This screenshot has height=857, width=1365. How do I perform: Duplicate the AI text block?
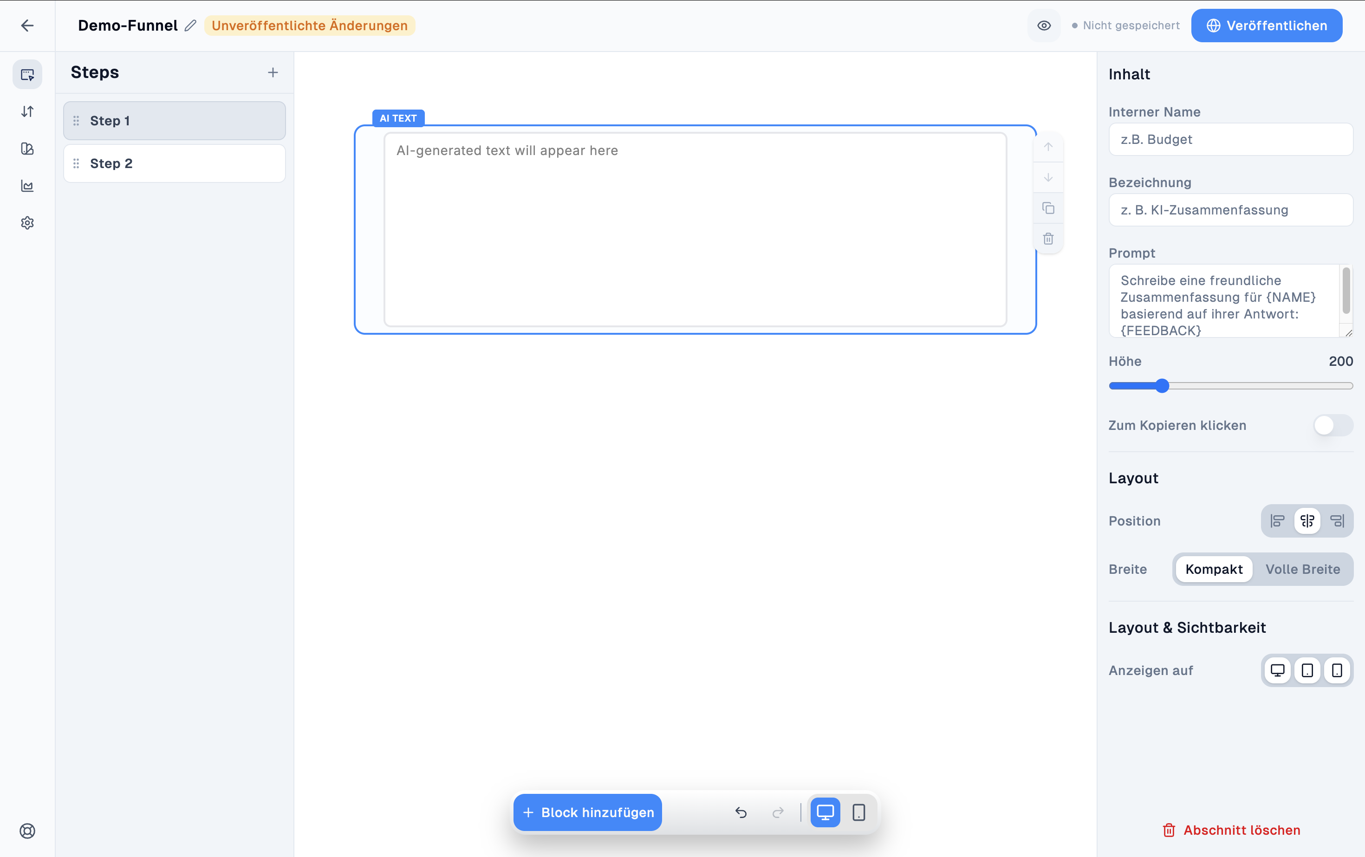(1048, 208)
